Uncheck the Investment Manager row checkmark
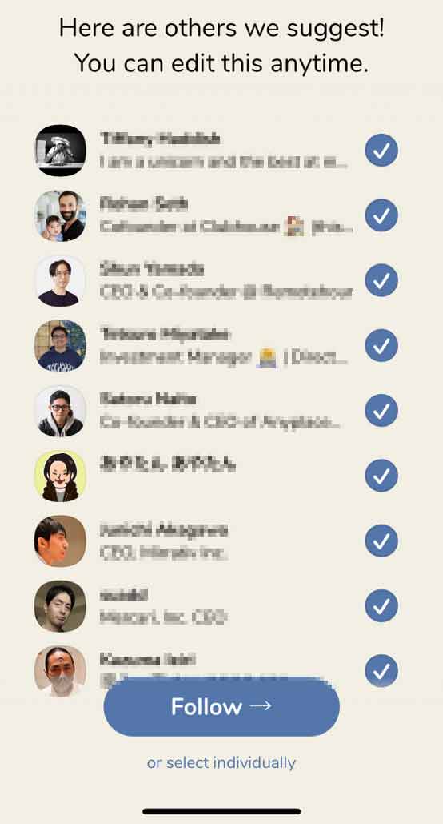Screen dimensions: 443x824 (381, 346)
